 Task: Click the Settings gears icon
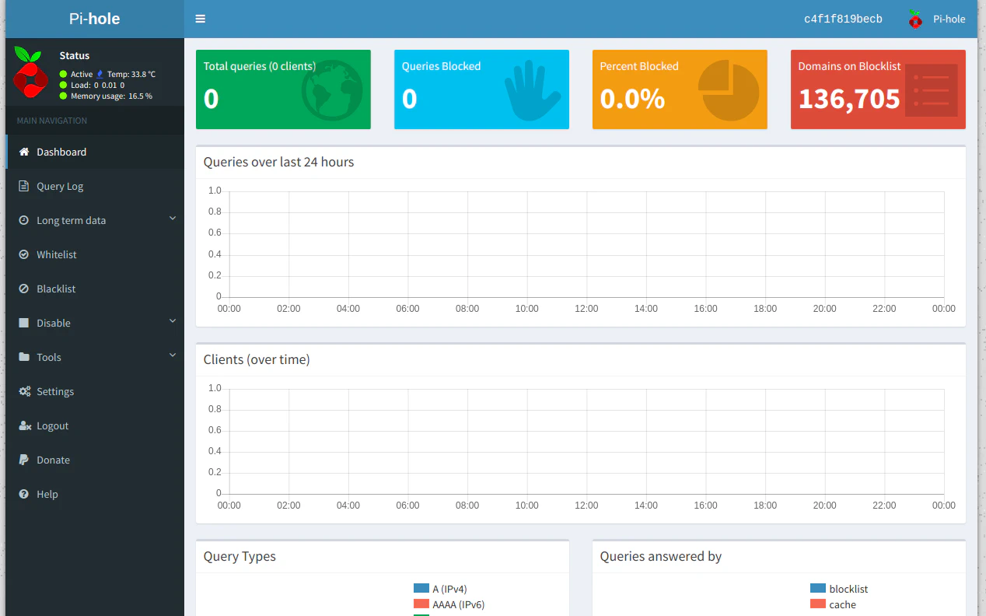24,391
